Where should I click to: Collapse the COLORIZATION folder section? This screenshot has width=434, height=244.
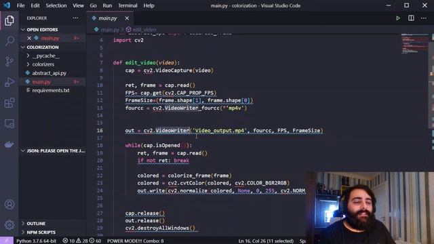(43, 47)
